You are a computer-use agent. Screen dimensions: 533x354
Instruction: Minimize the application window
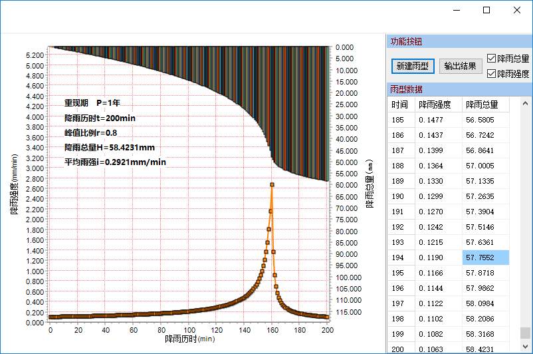click(x=456, y=10)
